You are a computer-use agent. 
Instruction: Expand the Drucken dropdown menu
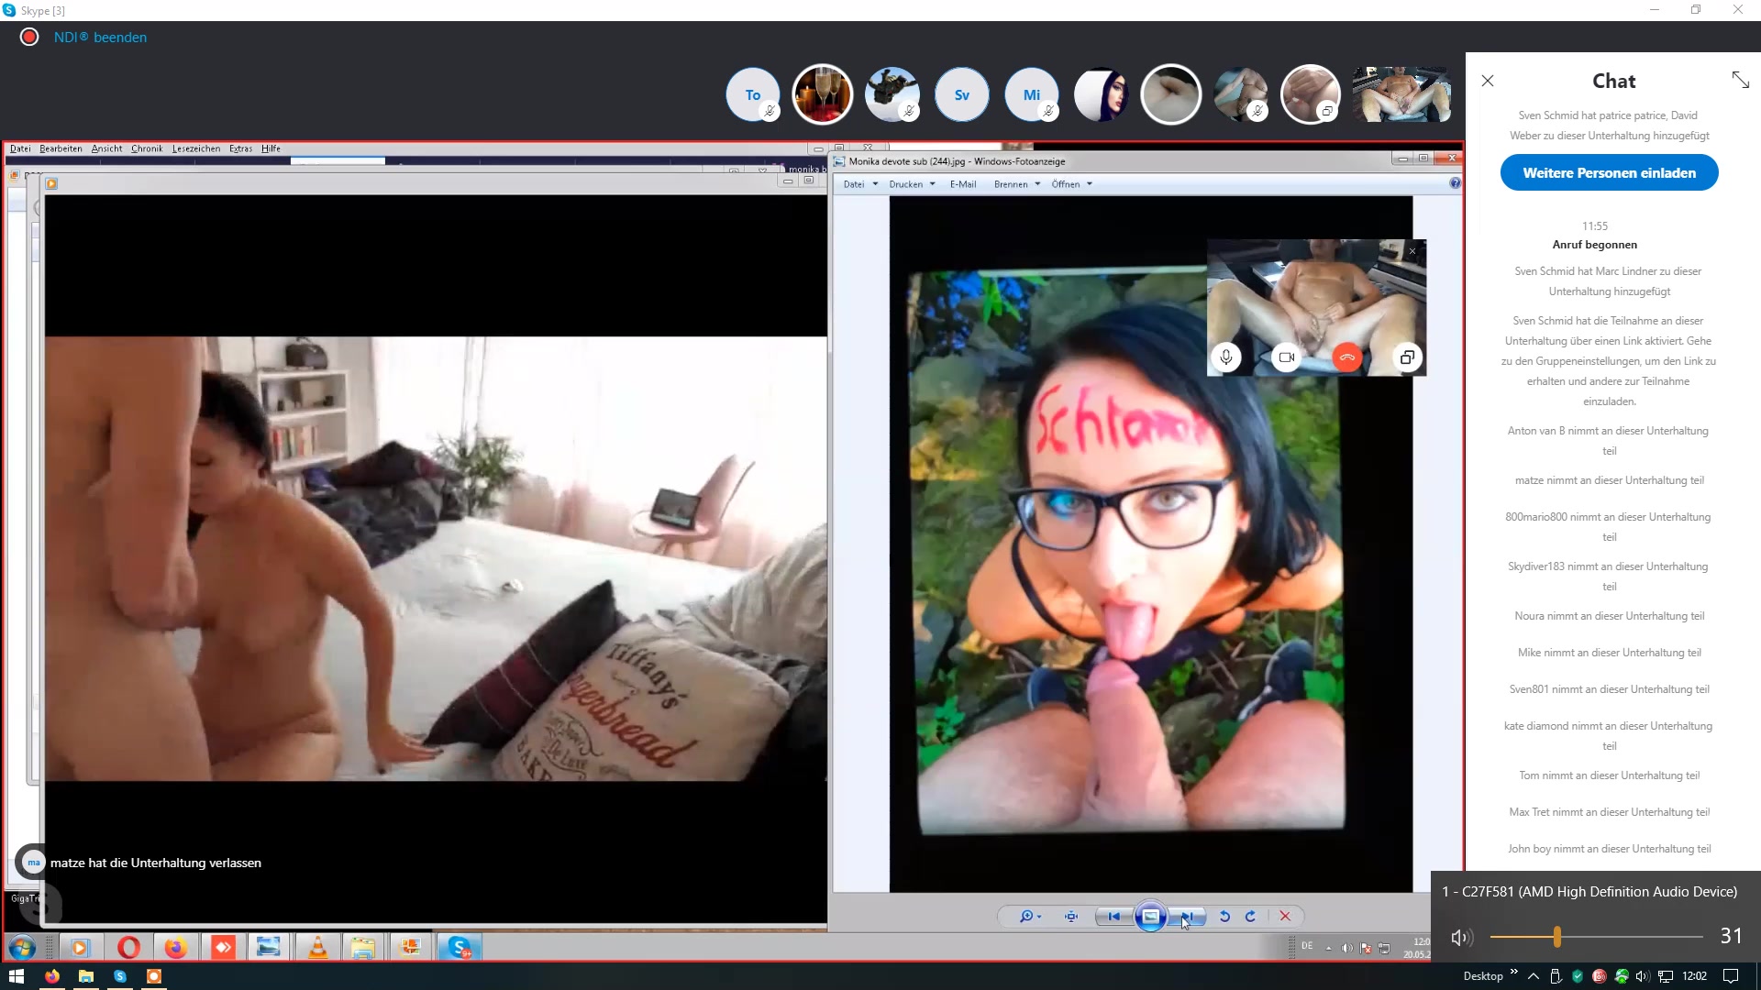click(x=912, y=184)
